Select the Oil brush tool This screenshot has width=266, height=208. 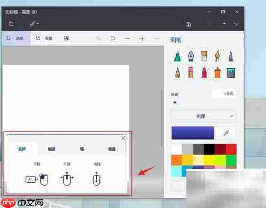[204, 56]
